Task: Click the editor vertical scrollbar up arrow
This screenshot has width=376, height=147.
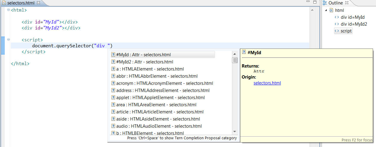Action: click(312, 10)
